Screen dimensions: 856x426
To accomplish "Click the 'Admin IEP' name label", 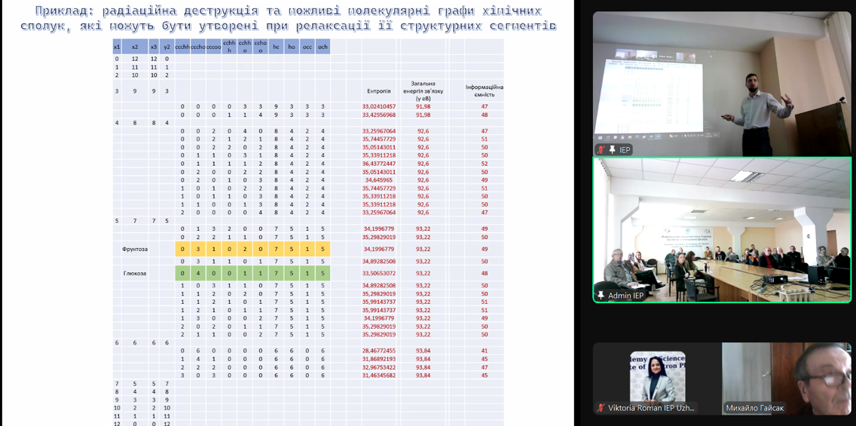I will click(625, 296).
